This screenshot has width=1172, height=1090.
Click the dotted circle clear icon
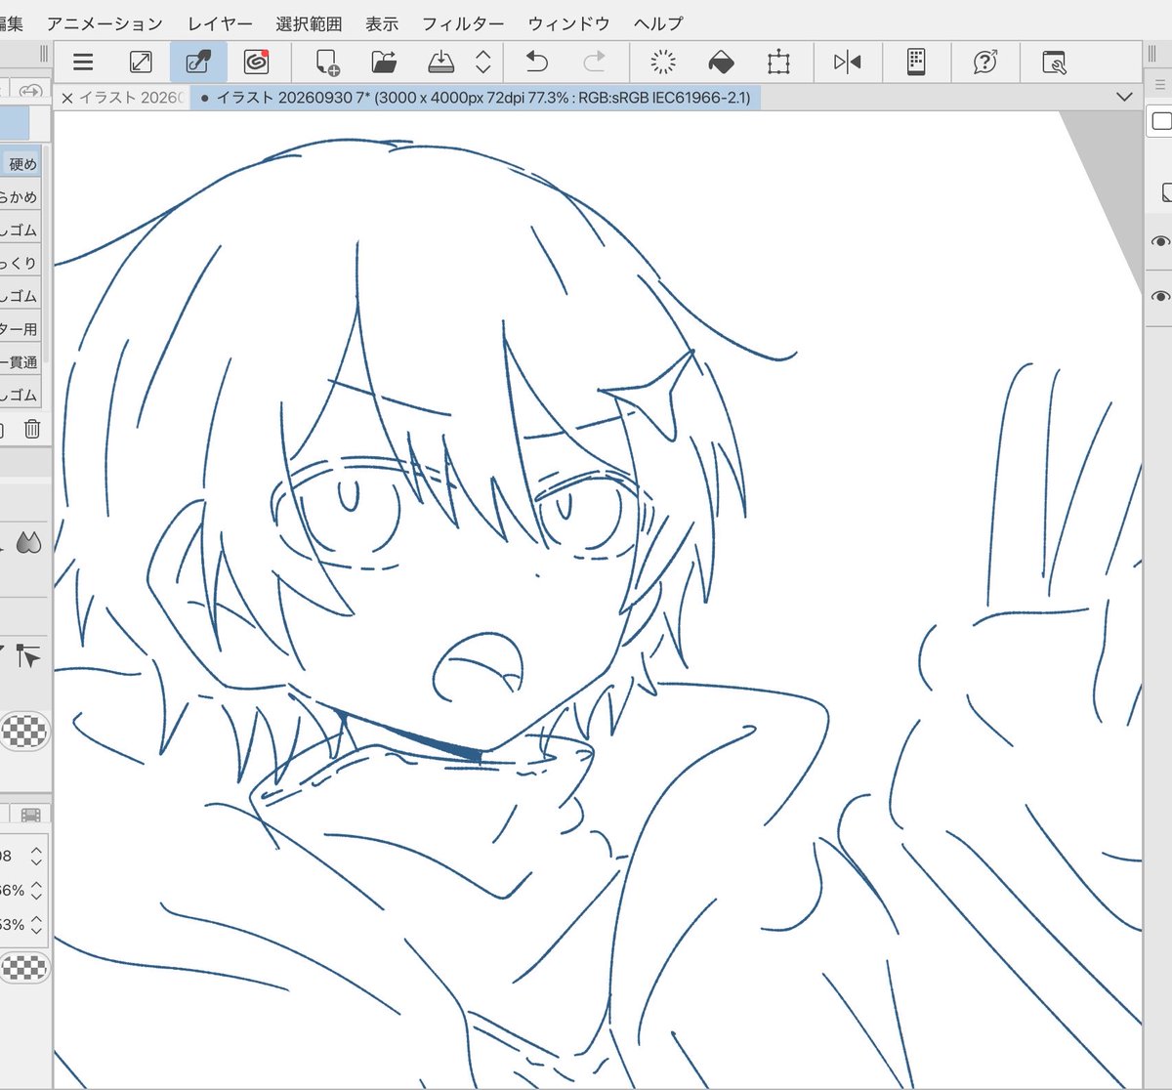pyautogui.click(x=663, y=63)
